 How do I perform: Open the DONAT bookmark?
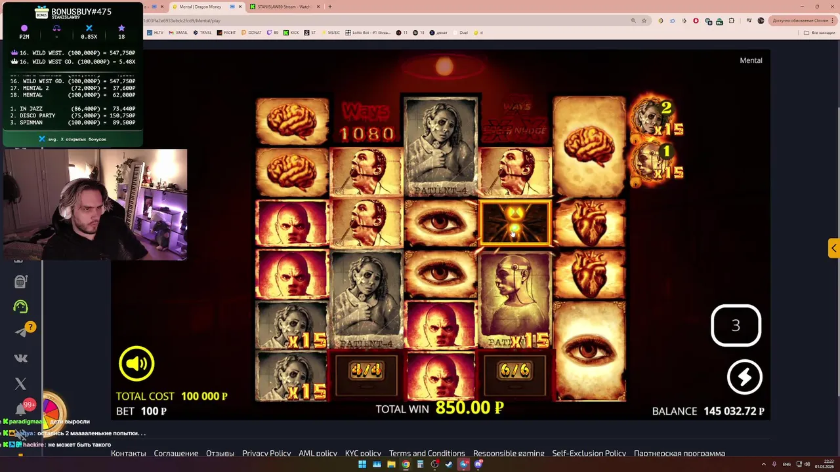251,32
